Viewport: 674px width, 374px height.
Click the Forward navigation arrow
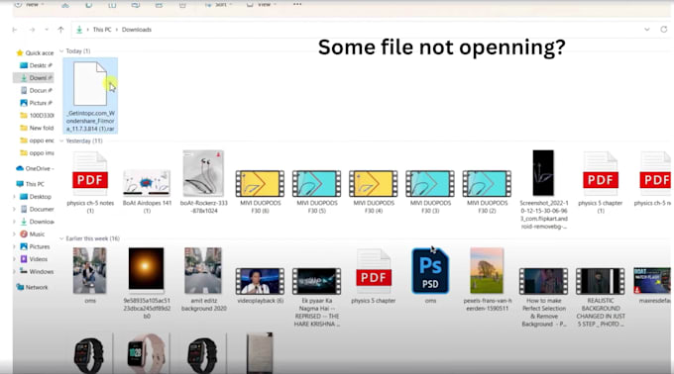pyautogui.click(x=32, y=30)
